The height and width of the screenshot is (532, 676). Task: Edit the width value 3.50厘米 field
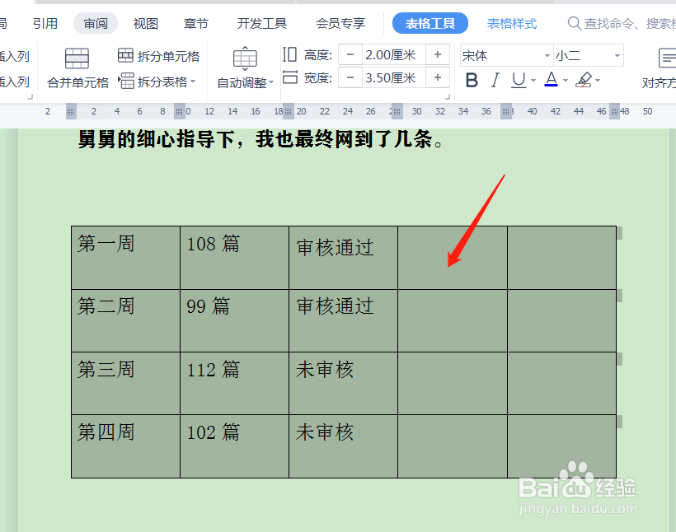[393, 77]
